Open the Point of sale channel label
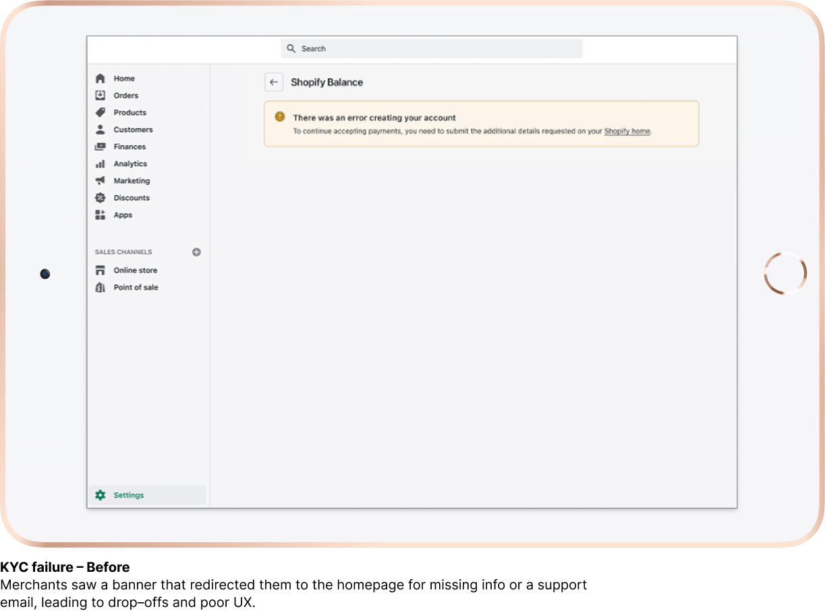This screenshot has width=825, height=611. 136,287
